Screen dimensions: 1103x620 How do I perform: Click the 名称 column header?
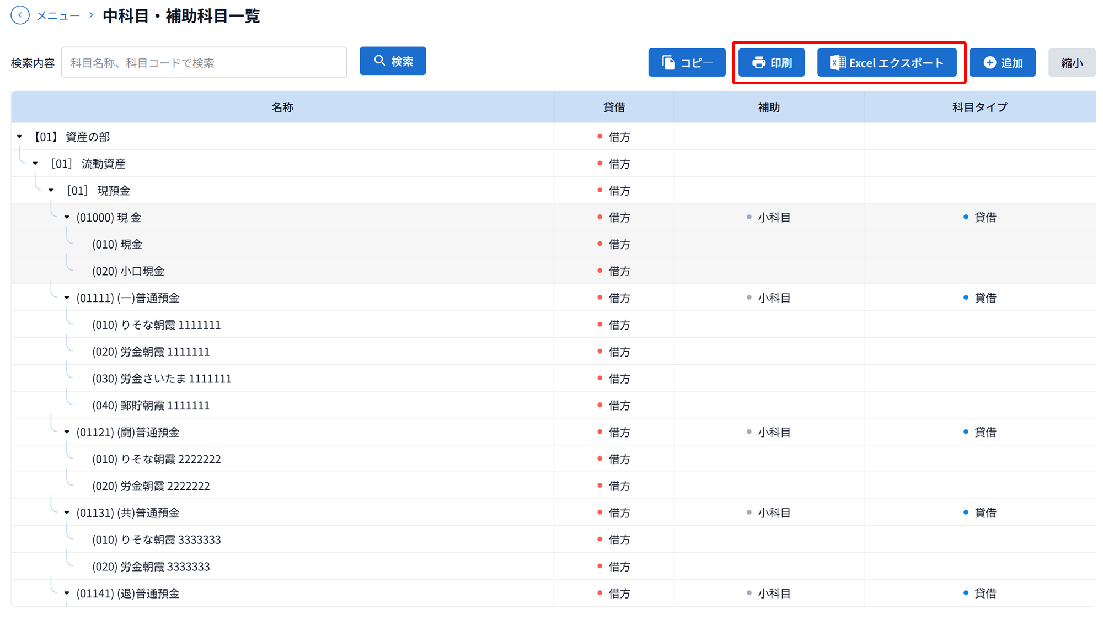click(282, 107)
